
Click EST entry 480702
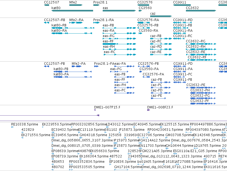(58, 167)
